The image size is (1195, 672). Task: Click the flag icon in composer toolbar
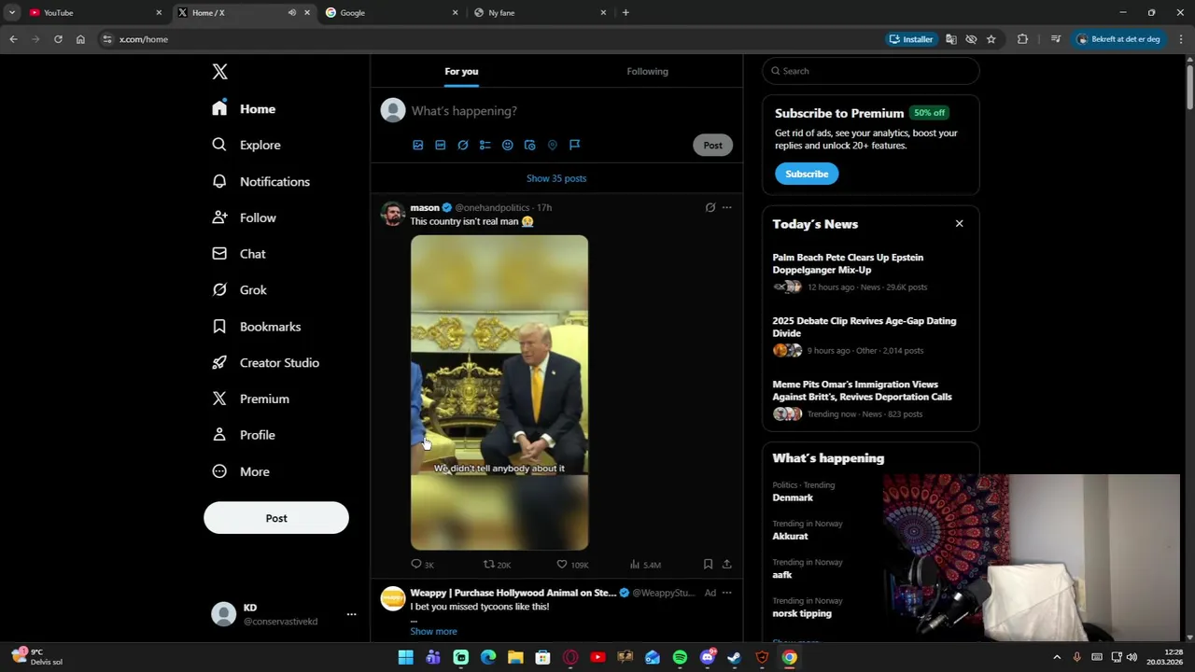(575, 145)
